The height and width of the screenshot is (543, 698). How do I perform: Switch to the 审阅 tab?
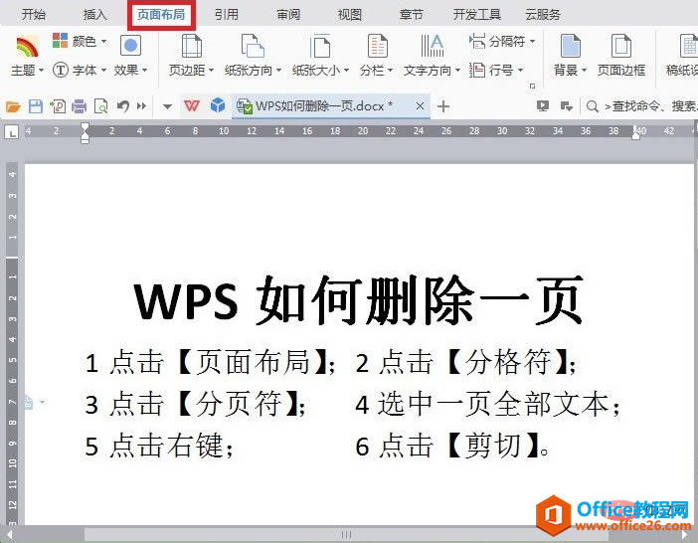click(288, 14)
